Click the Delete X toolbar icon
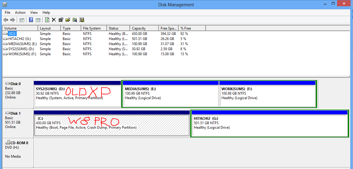 (x=54, y=20)
